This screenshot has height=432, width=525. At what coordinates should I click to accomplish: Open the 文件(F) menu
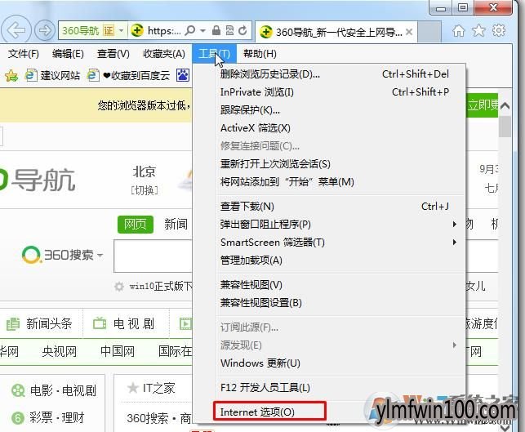23,54
